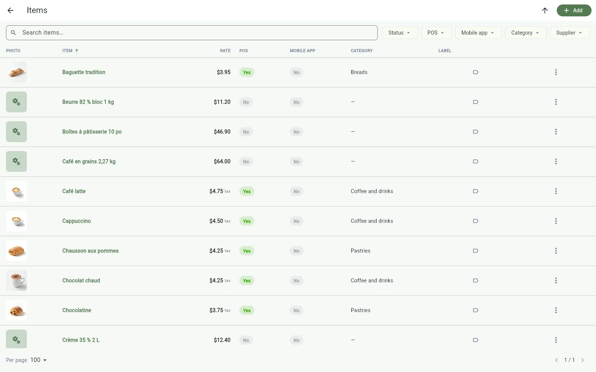The width and height of the screenshot is (596, 372).
Task: Click Pastries category of Chocolatine
Action: (361, 310)
